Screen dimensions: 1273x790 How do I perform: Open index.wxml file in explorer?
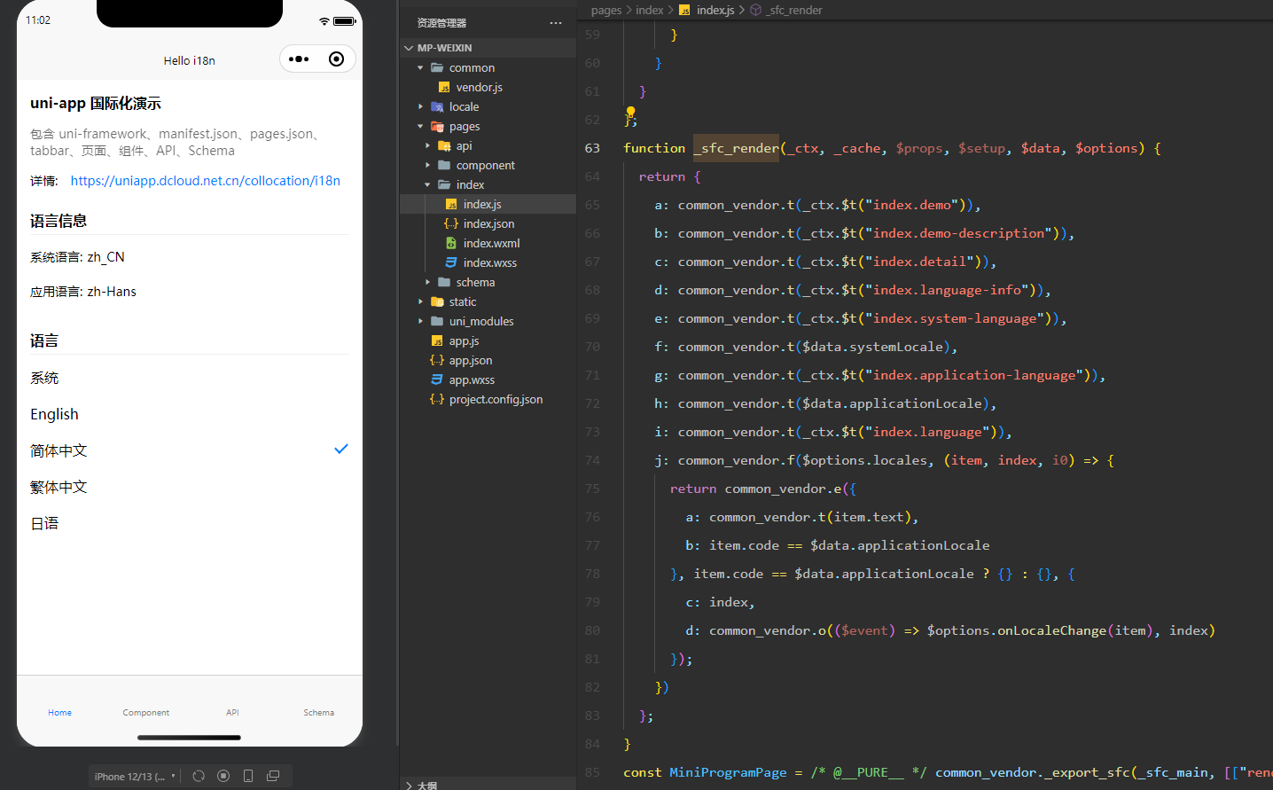(x=491, y=244)
